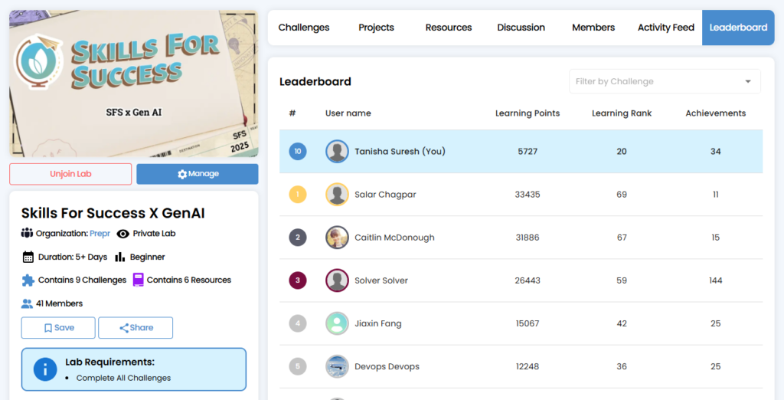The width and height of the screenshot is (784, 400).
Task: Click Solver Solver's avatar
Action: [337, 280]
